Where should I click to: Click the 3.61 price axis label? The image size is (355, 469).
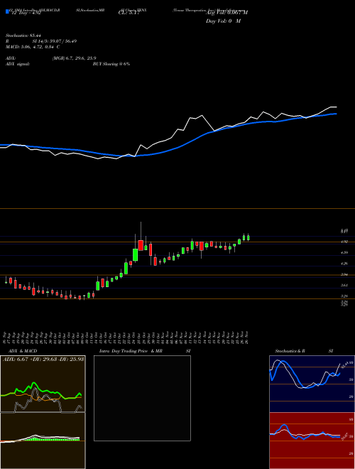point(344,286)
